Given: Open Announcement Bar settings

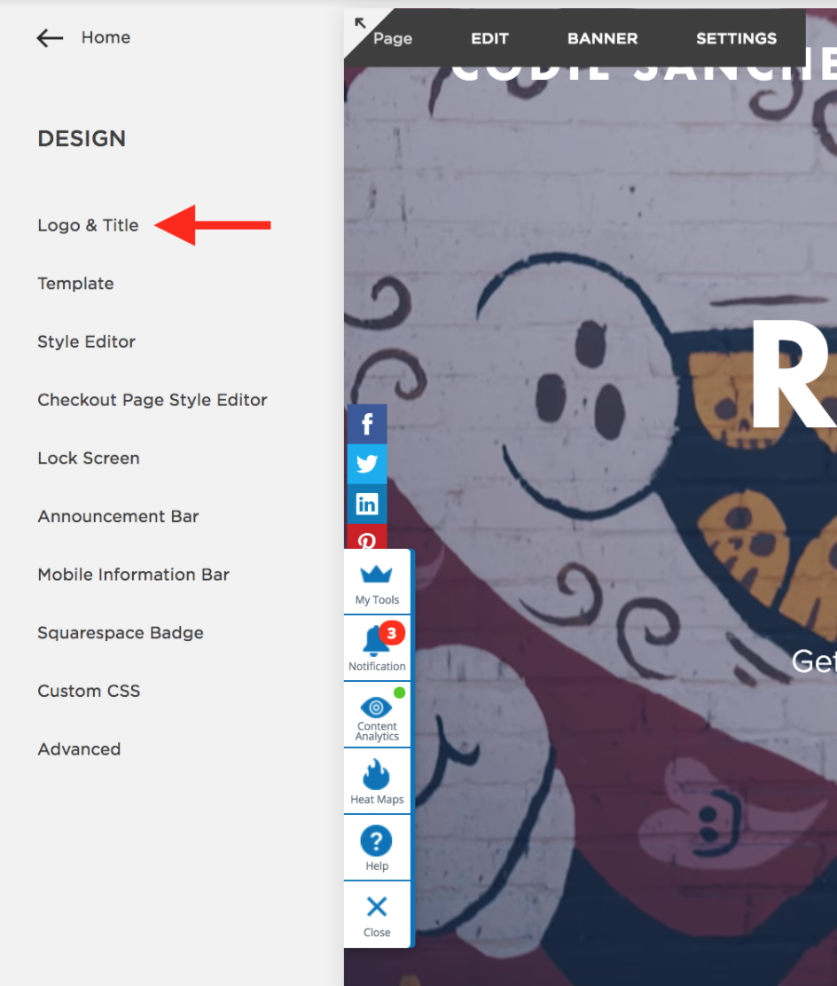Looking at the screenshot, I should pos(118,516).
